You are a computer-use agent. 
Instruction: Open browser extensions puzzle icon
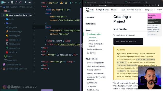(x=153, y=5)
